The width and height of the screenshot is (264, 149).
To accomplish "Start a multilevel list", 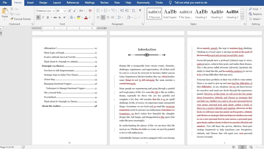I will [x=113, y=10].
